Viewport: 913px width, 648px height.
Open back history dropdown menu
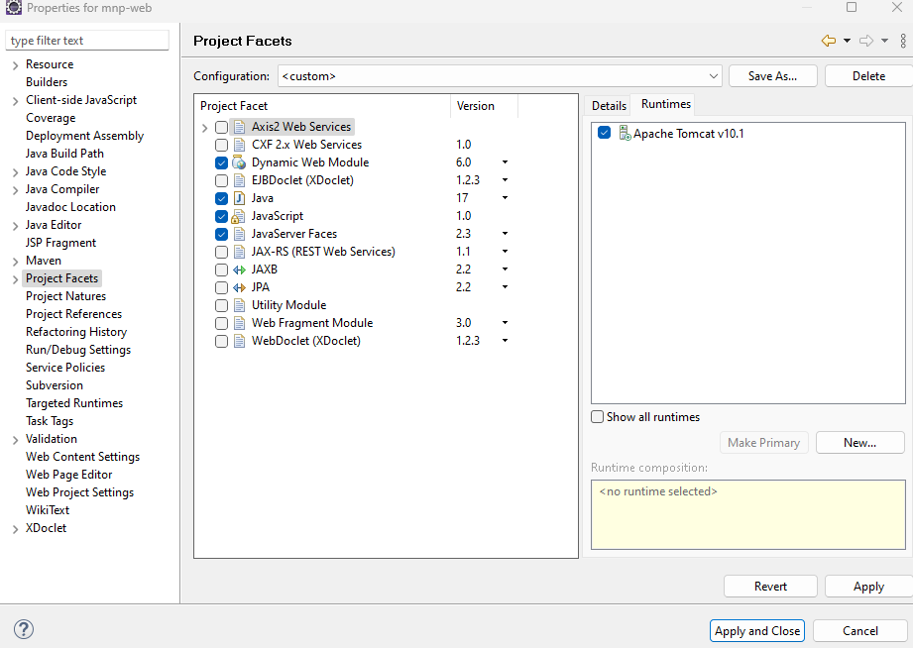[848, 41]
